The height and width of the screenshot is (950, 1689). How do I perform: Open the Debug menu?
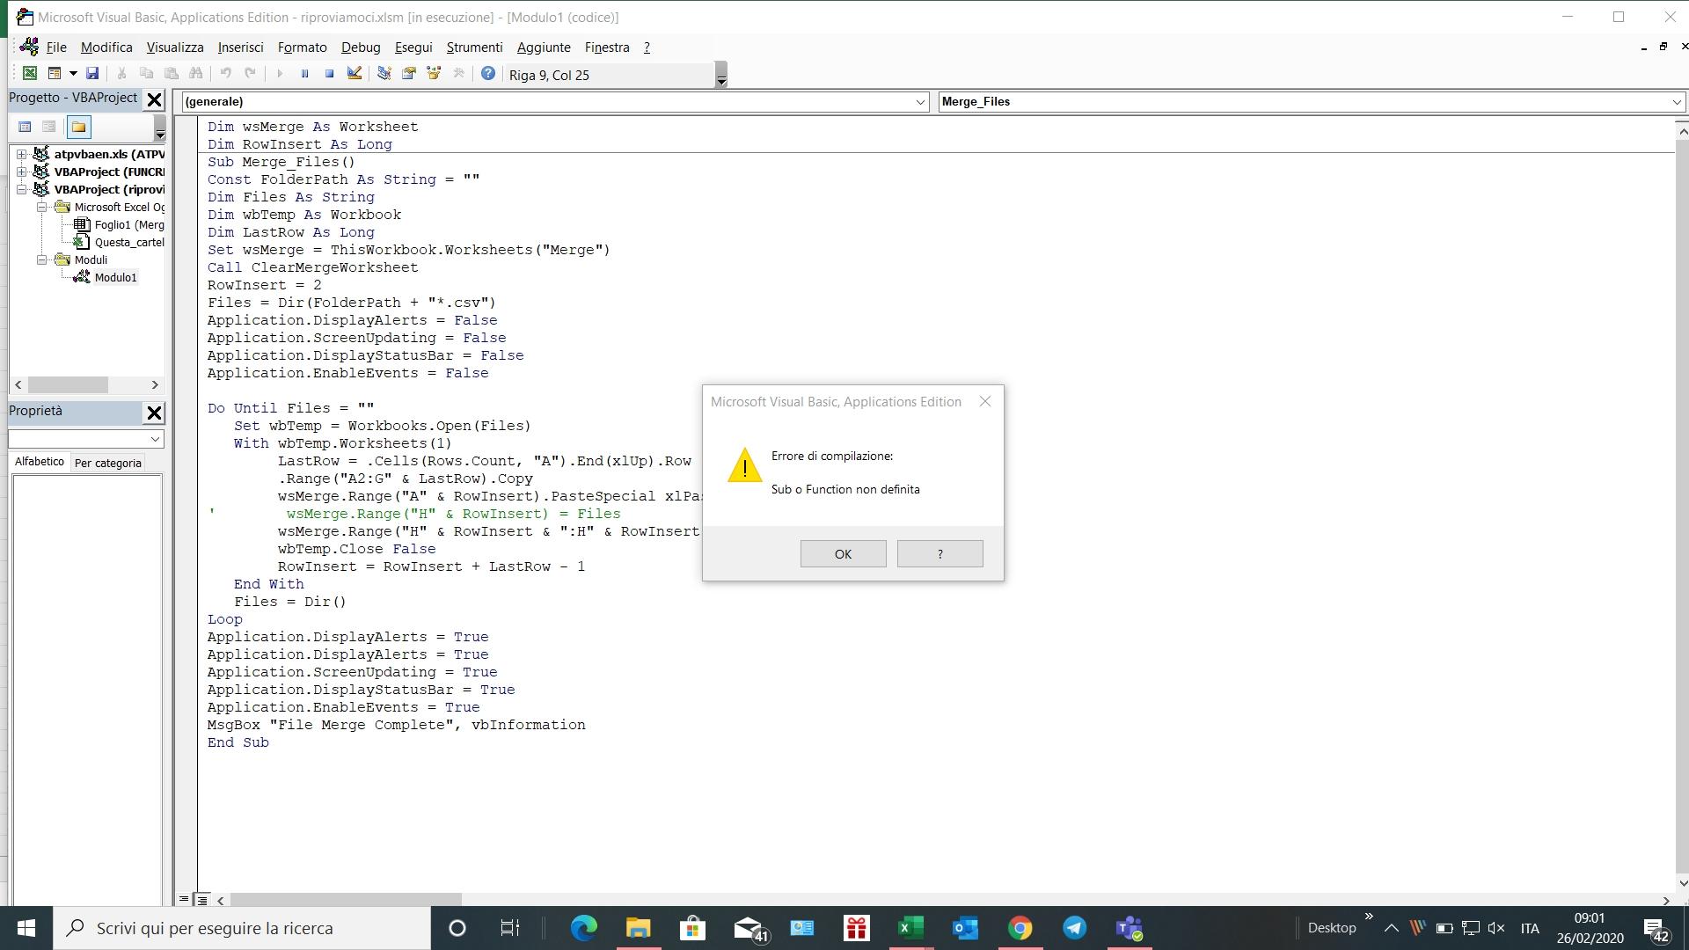click(360, 47)
